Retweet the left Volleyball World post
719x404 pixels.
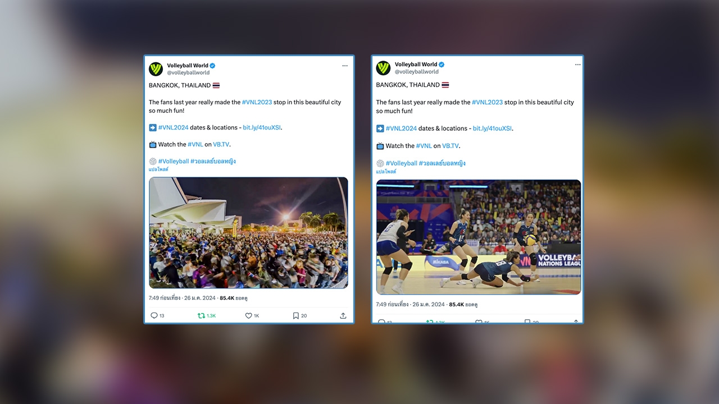click(201, 316)
